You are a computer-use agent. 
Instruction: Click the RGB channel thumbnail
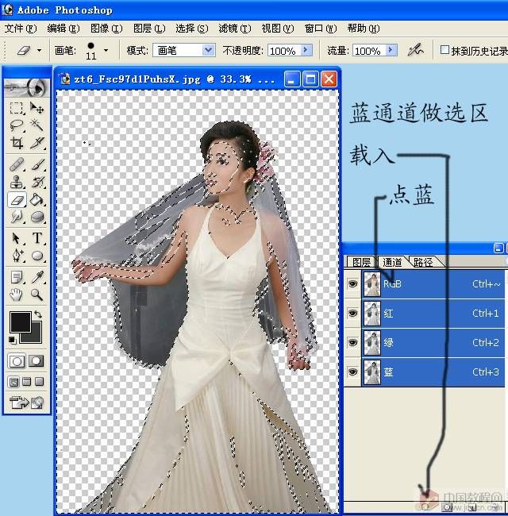[371, 284]
